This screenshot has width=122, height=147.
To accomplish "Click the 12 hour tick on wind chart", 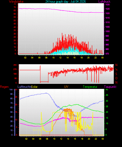I will coord(60,58).
